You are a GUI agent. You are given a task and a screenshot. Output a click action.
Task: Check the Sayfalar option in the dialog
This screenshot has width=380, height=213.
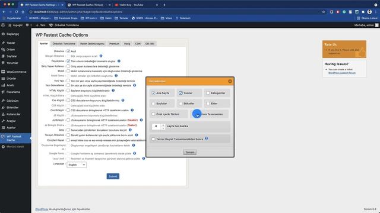[x=153, y=104]
